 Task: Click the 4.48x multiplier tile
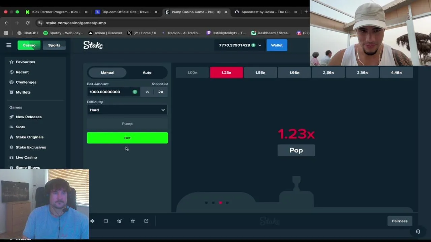click(396, 73)
